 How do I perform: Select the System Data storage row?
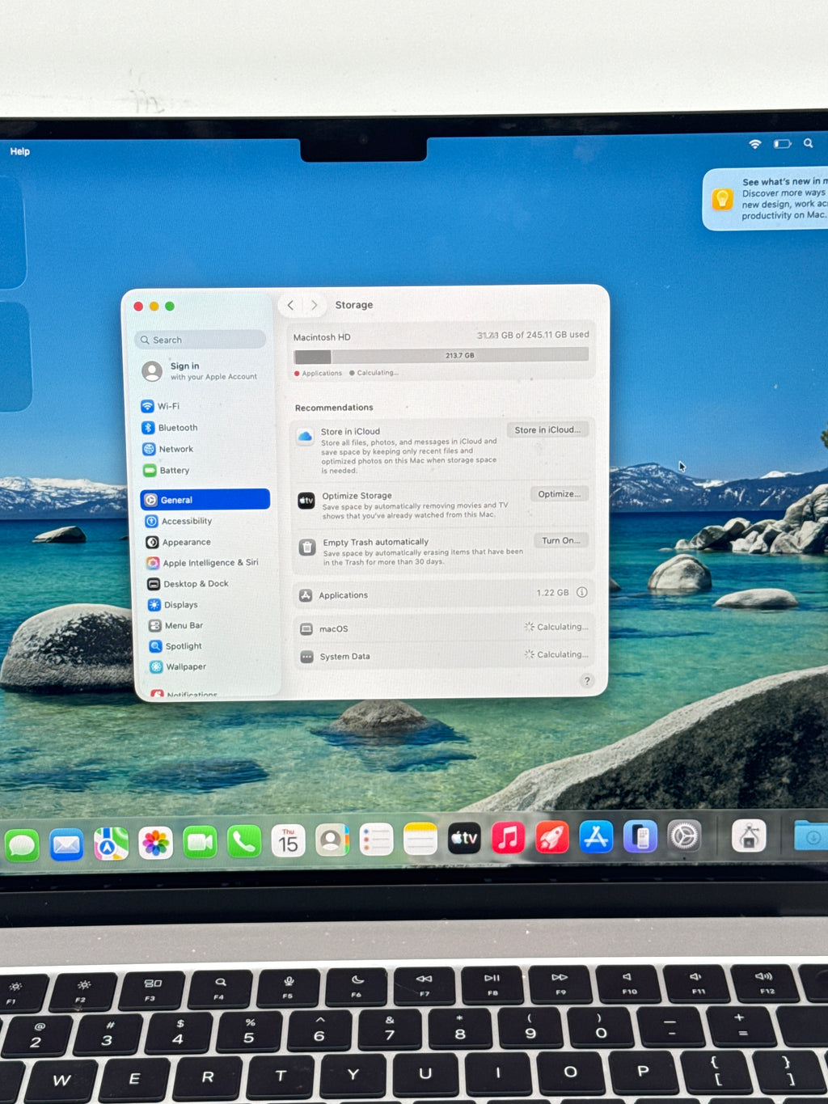[443, 656]
